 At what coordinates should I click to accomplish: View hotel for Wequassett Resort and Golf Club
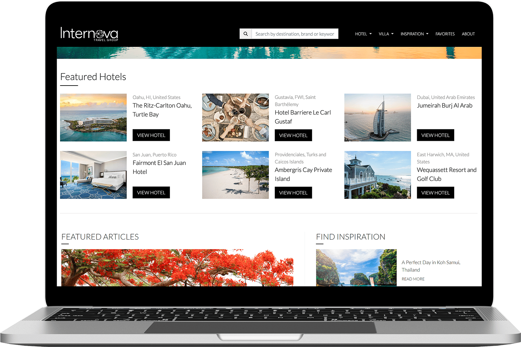(435, 193)
